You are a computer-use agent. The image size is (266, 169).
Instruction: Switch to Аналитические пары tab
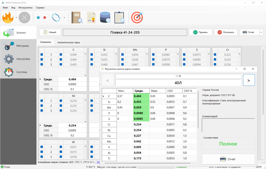click(69, 42)
